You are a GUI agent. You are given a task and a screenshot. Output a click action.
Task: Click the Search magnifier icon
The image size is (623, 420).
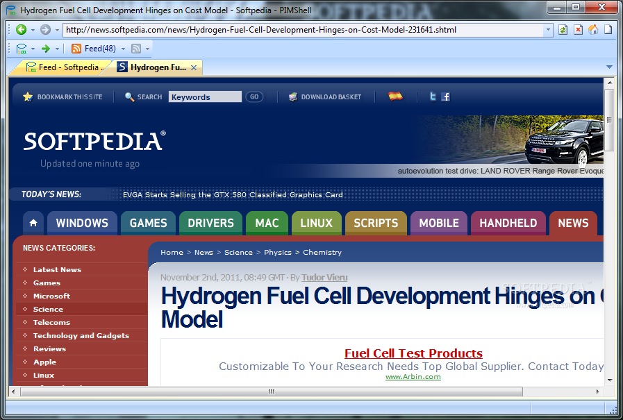[x=129, y=97]
